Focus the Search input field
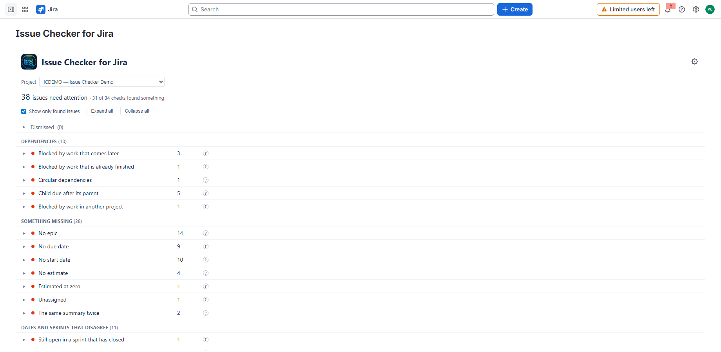721x352 pixels. (x=341, y=9)
